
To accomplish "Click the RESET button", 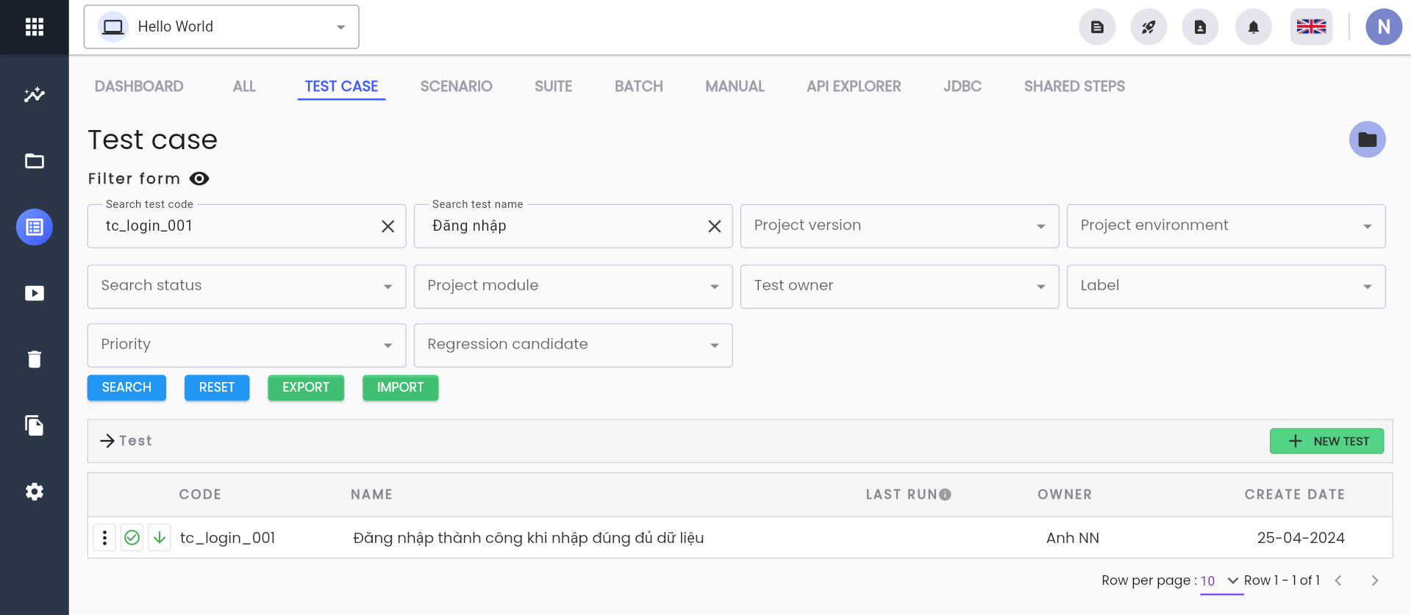I will (217, 387).
